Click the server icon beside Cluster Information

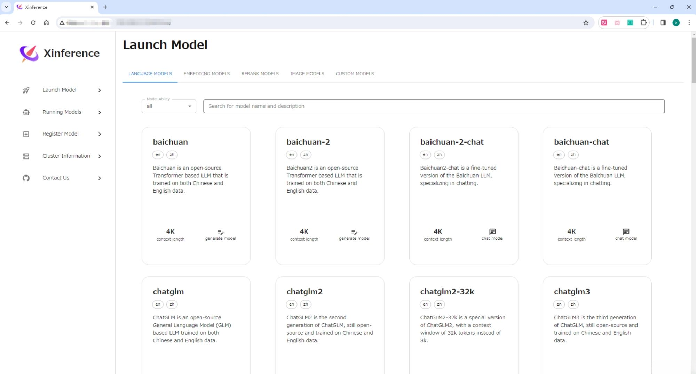point(26,156)
